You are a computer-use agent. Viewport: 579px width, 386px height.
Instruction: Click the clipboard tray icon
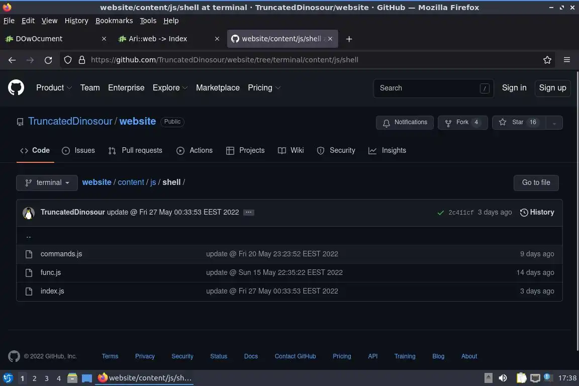(x=521, y=378)
